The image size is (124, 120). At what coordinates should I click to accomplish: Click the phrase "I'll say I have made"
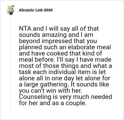84,60
